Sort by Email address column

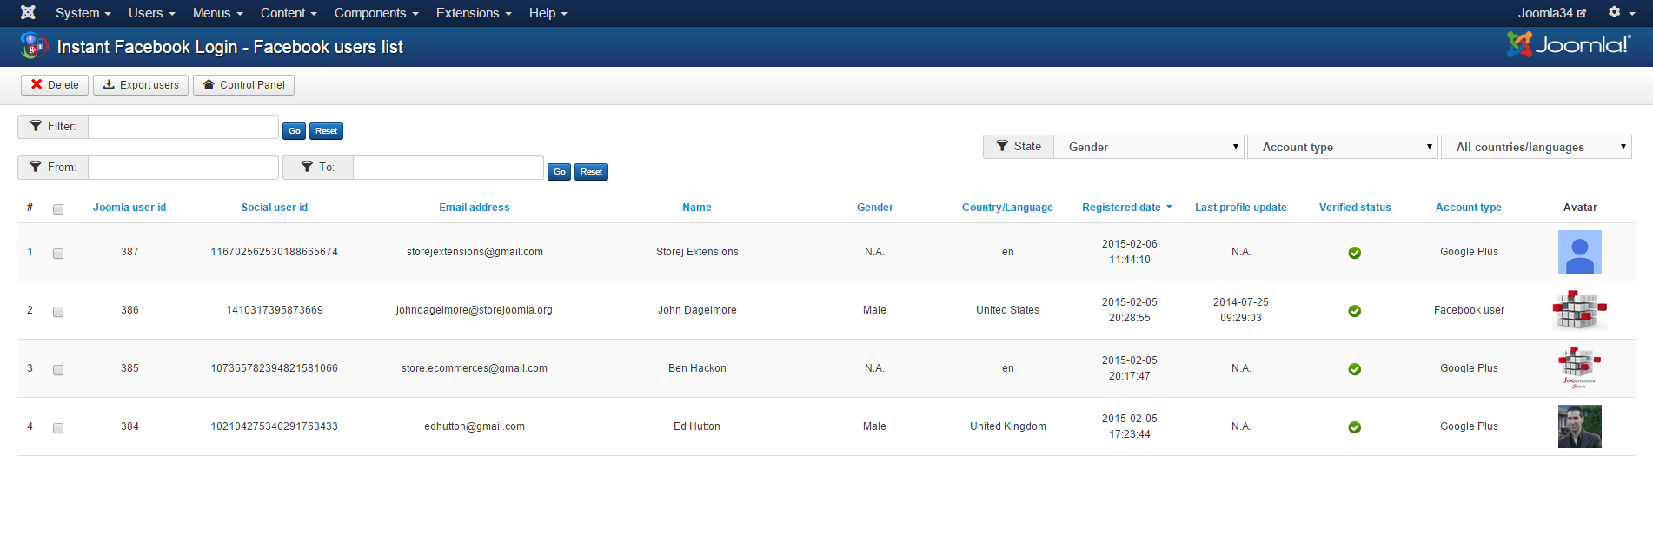click(475, 208)
